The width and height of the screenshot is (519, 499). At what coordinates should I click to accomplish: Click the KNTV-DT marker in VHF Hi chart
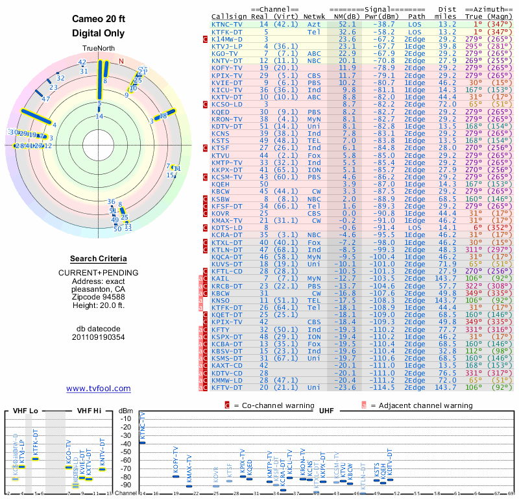(102, 469)
